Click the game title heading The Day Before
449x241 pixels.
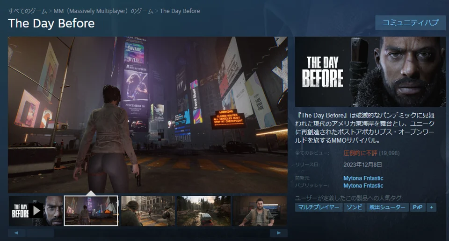click(x=51, y=23)
